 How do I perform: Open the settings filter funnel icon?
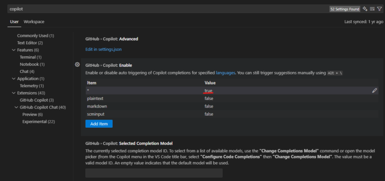click(379, 9)
